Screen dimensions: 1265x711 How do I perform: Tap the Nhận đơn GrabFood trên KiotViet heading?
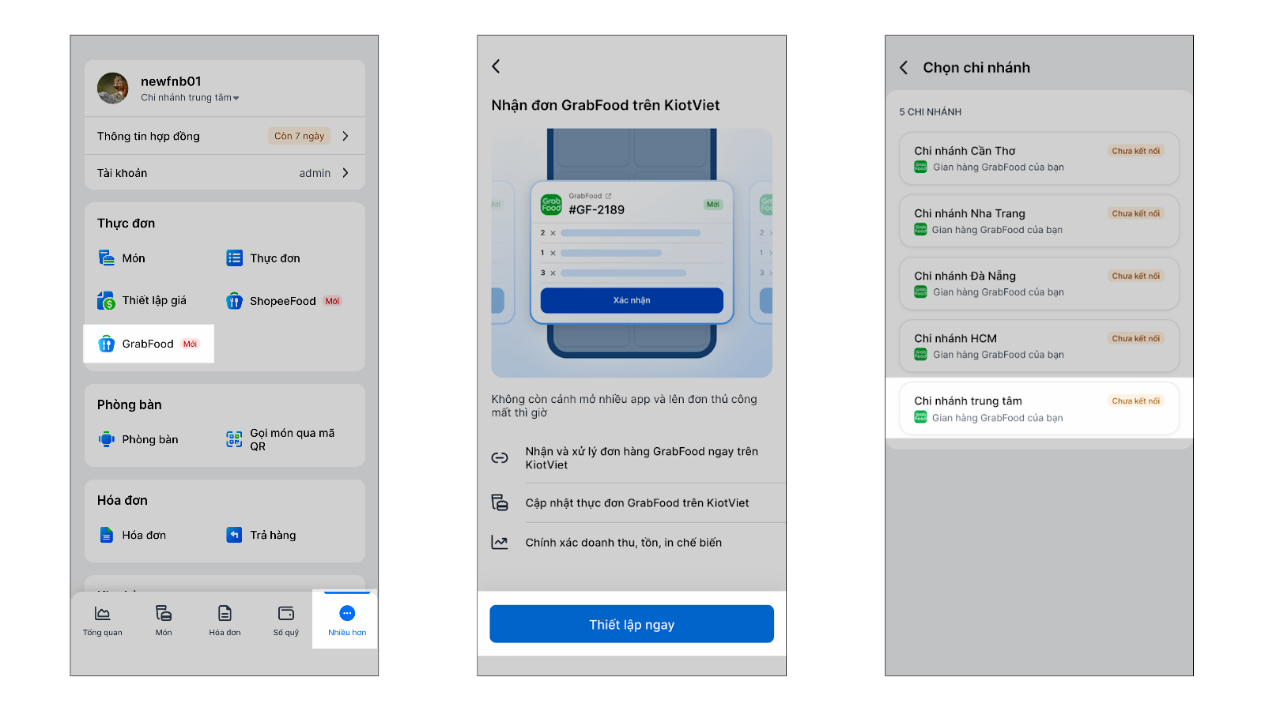[x=606, y=105]
